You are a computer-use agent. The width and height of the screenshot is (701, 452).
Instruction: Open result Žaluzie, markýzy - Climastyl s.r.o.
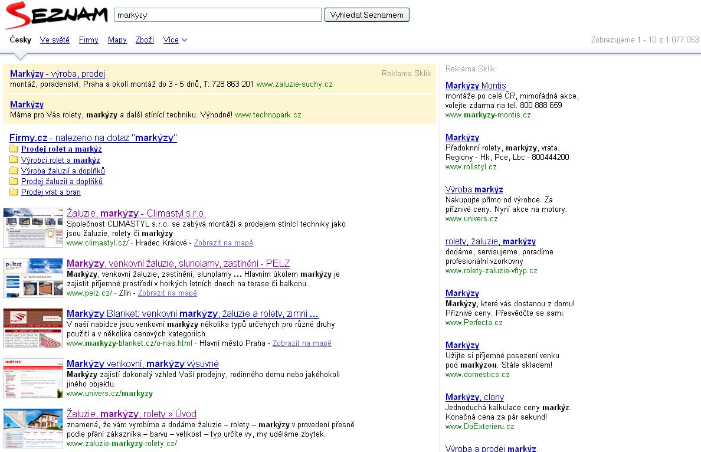[136, 213]
